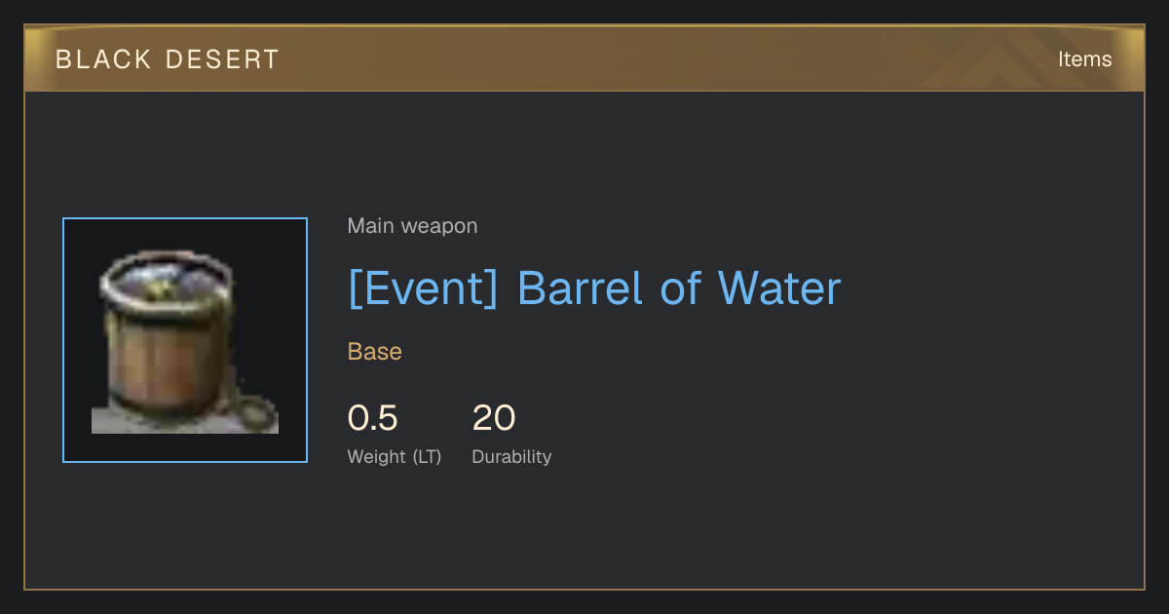Click the water surface atop the barrel
This screenshot has width=1169, height=614.
pos(168,282)
